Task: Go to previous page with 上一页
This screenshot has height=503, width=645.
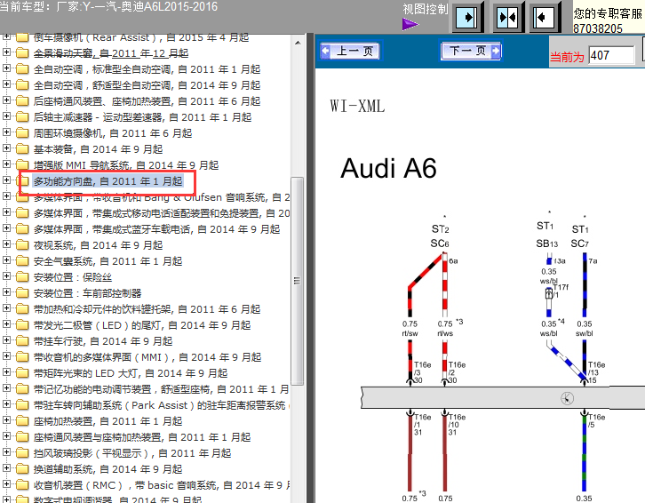Action: [x=350, y=51]
